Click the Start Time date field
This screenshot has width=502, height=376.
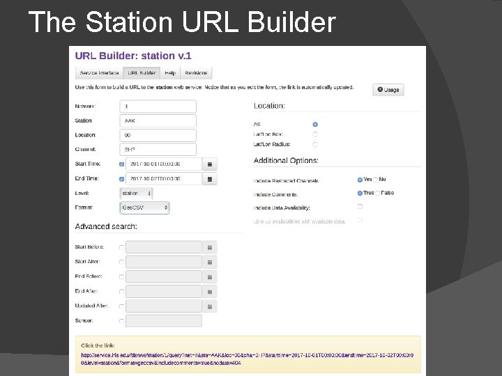[164, 164]
